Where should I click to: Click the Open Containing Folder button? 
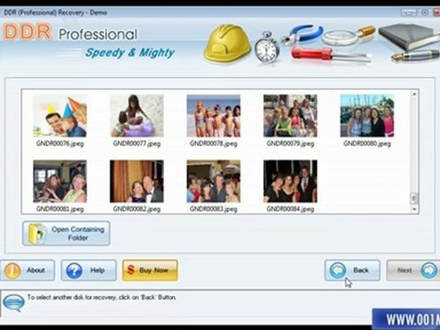tap(66, 234)
